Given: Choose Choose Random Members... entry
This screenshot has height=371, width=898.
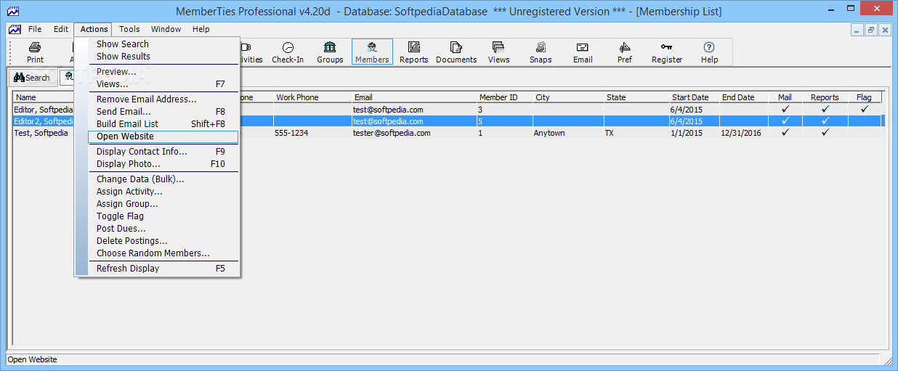Looking at the screenshot, I should click(x=163, y=253).
